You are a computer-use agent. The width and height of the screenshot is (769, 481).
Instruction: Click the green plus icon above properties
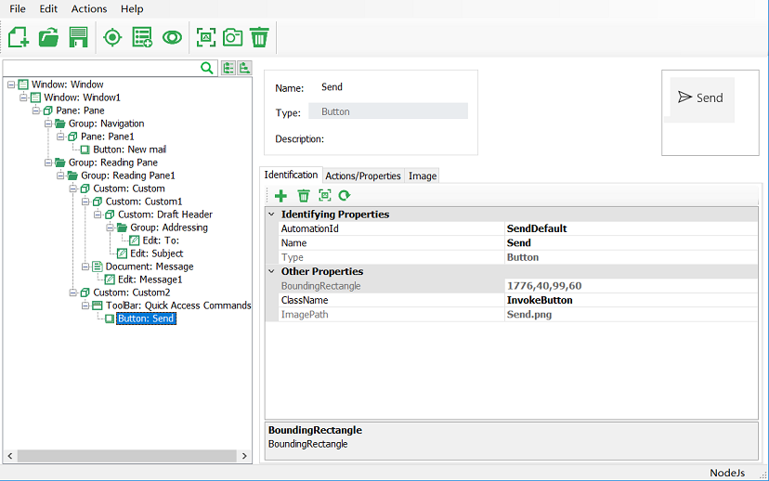pos(280,195)
